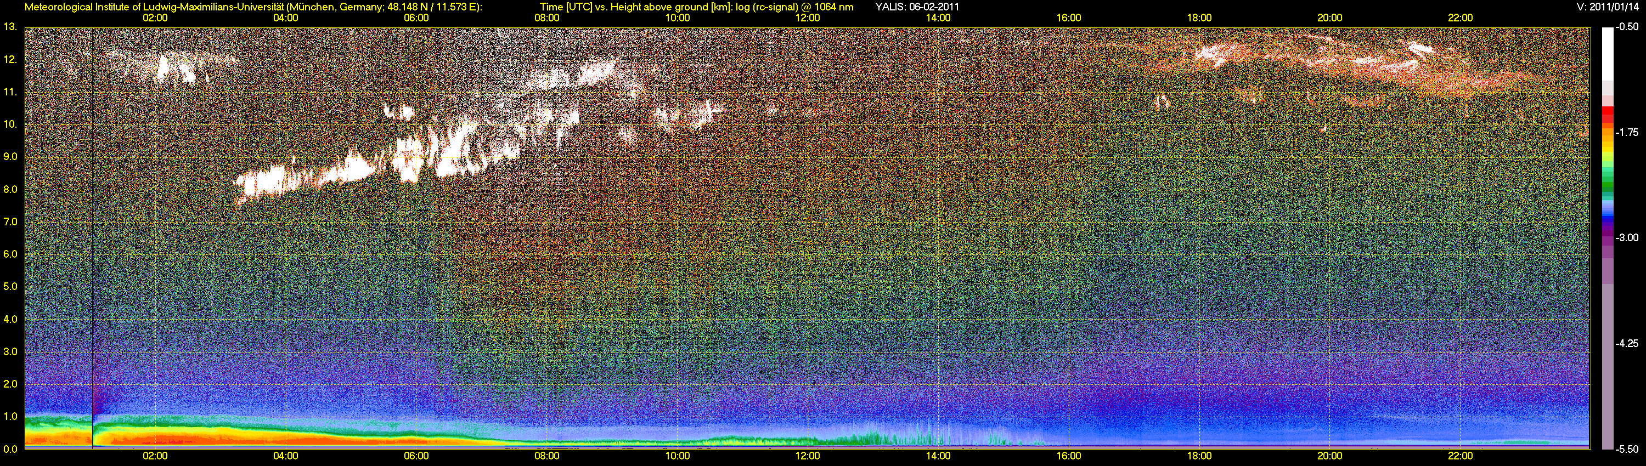Image resolution: width=1646 pixels, height=466 pixels.
Task: Click the 12:00 label on the upper time axis
Action: (x=808, y=18)
